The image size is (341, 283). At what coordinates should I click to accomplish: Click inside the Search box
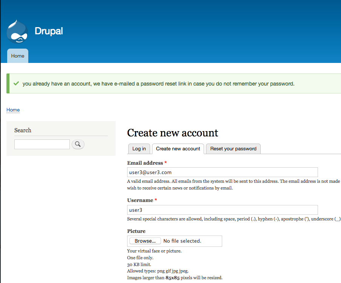pyautogui.click(x=41, y=144)
